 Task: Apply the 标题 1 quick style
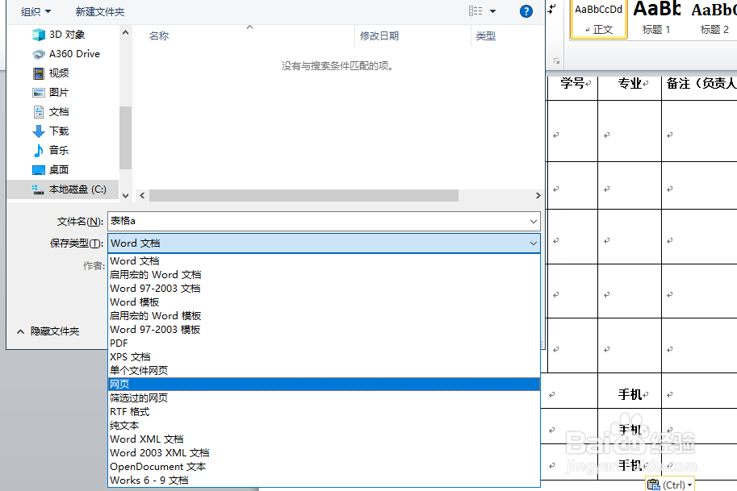(x=655, y=18)
